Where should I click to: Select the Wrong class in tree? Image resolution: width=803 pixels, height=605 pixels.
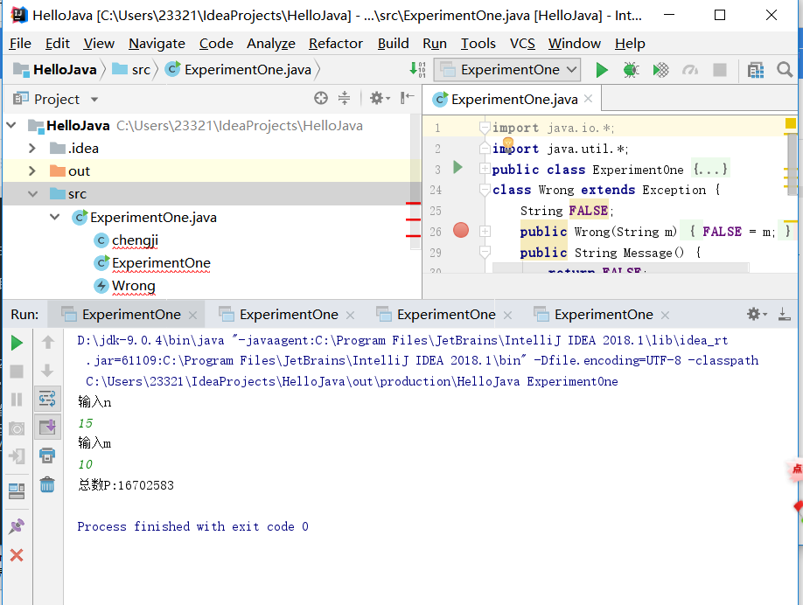(133, 286)
